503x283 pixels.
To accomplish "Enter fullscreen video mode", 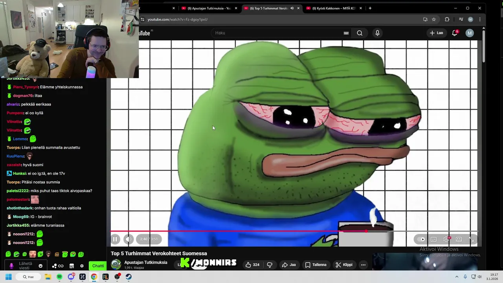I will [471, 239].
